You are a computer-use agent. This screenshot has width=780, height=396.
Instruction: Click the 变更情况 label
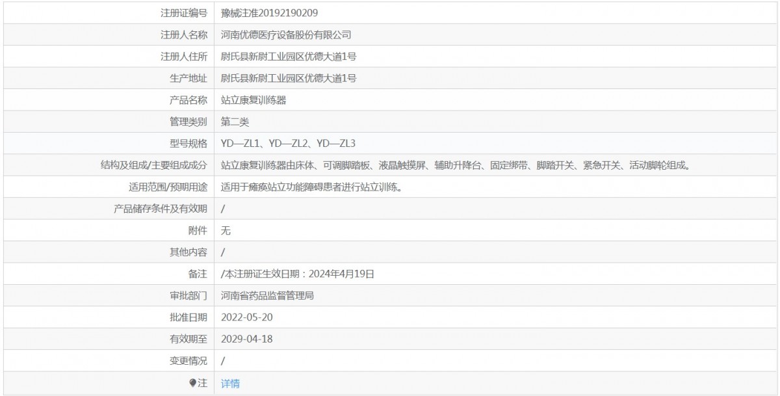click(188, 361)
